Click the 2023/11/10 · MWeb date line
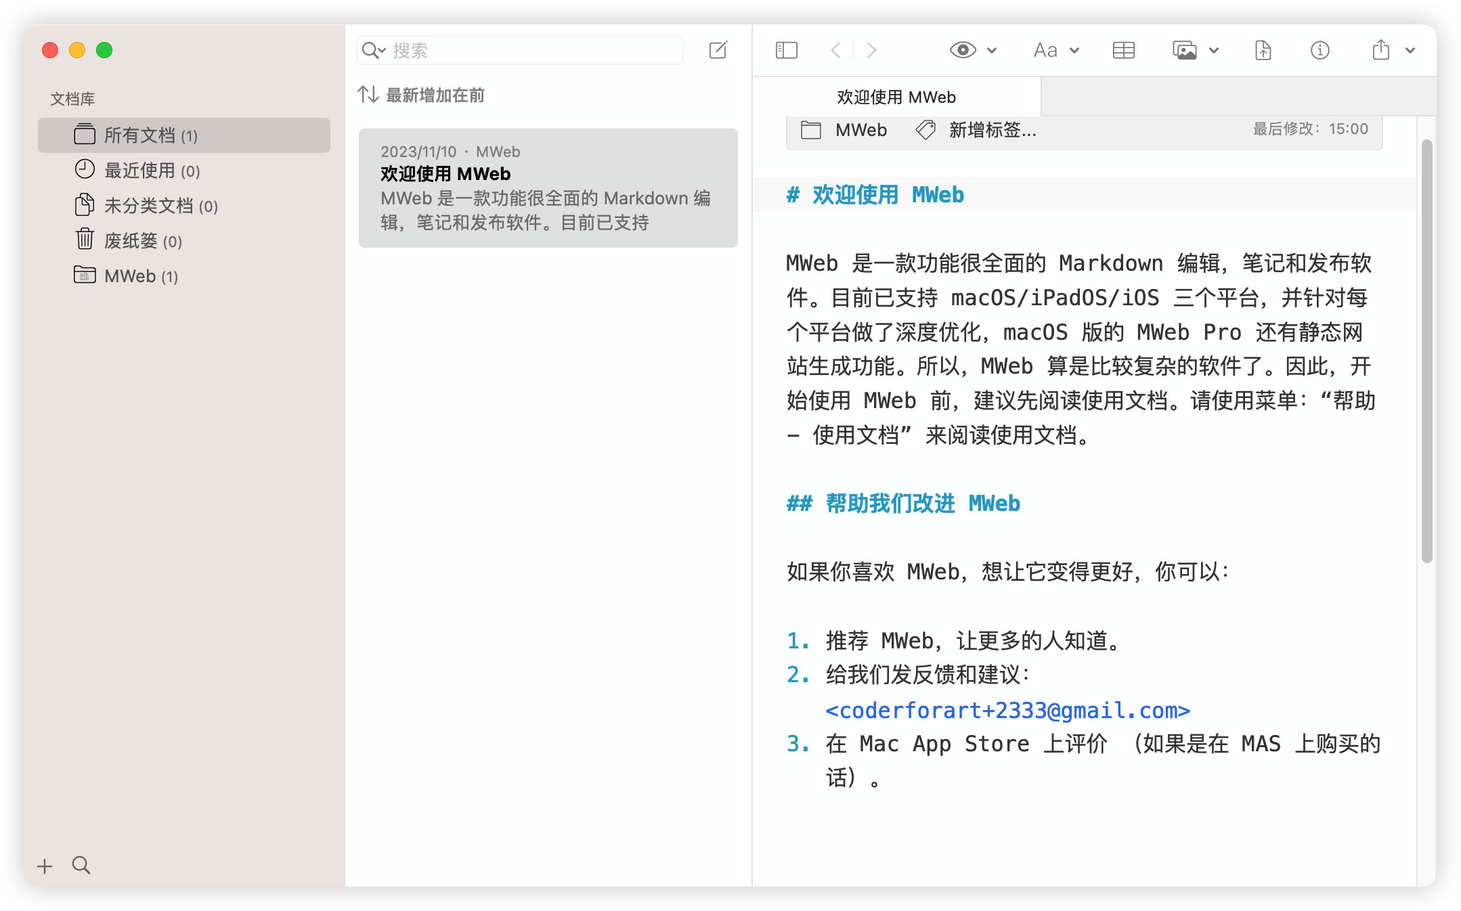Image resolution: width=1461 pixels, height=911 pixels. 450,152
